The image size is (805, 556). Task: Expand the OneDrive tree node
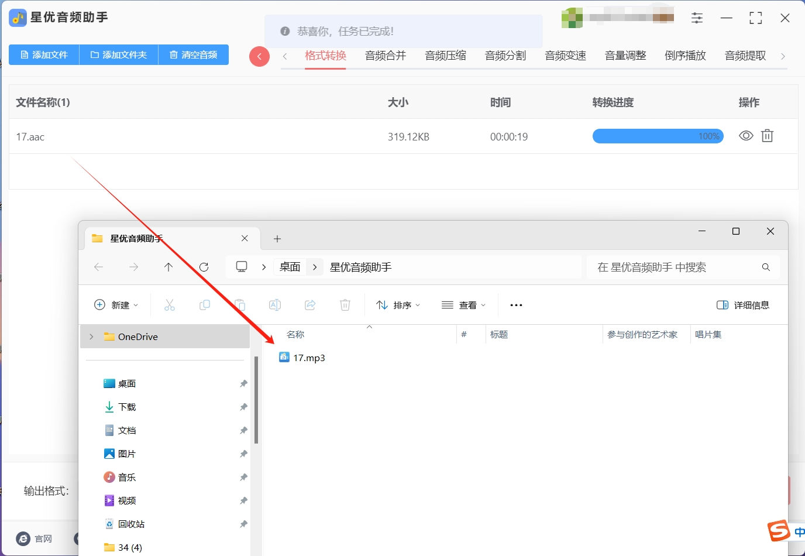pos(91,337)
